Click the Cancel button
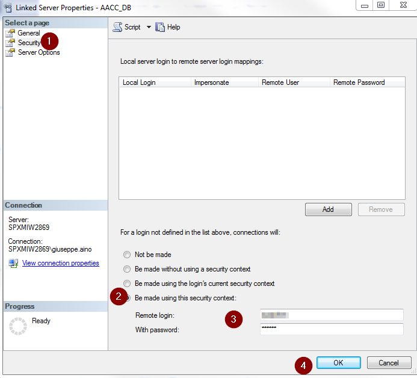 [389, 363]
